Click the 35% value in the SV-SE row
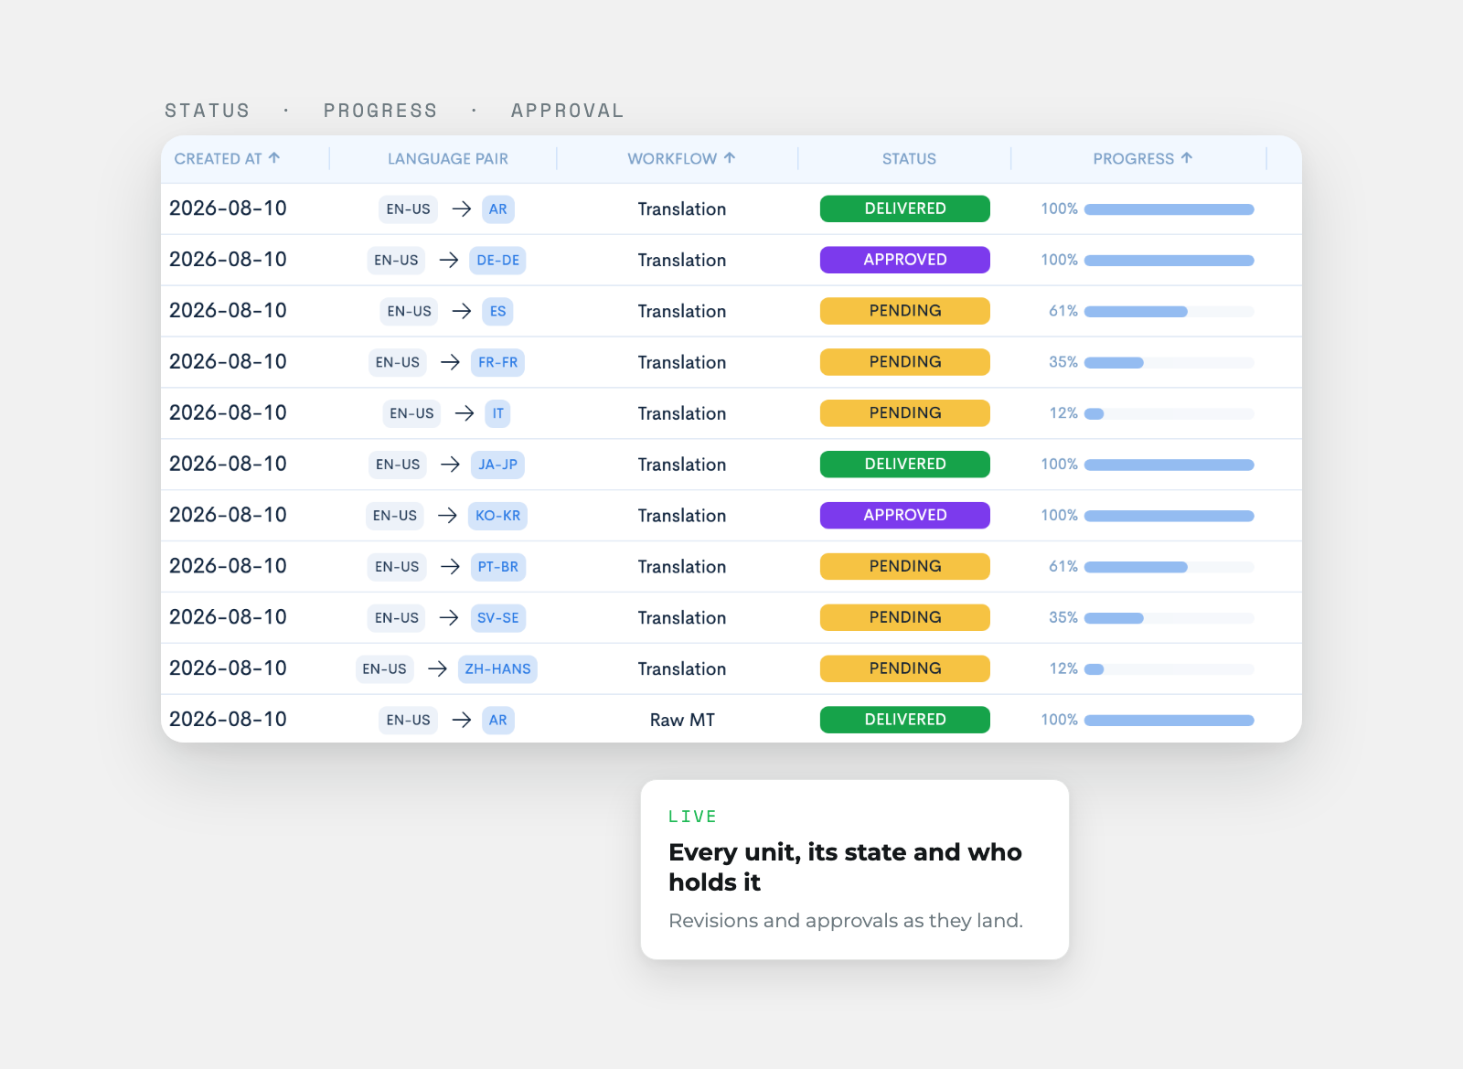 [x=1063, y=618]
